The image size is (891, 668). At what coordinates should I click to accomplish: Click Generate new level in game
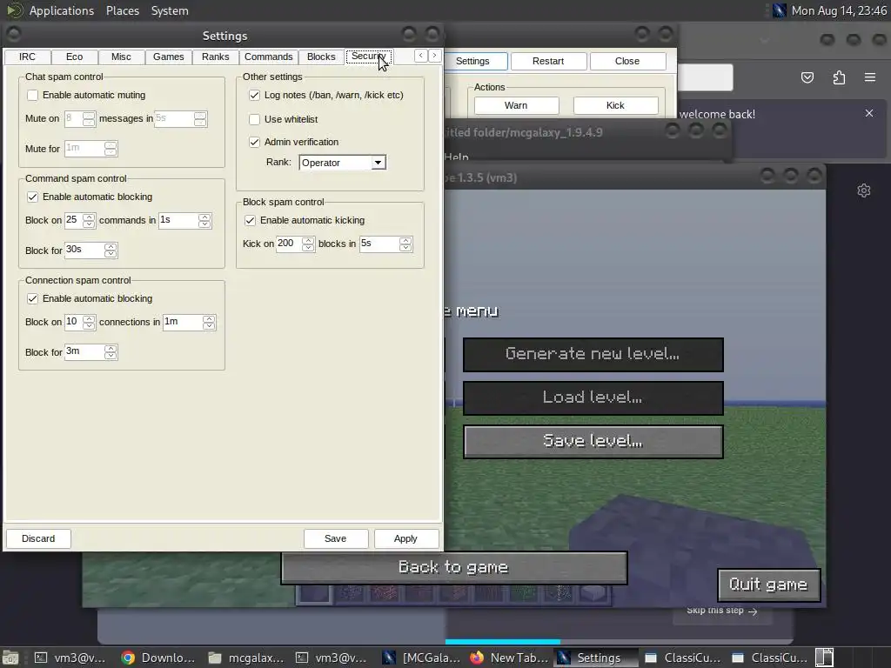593,354
